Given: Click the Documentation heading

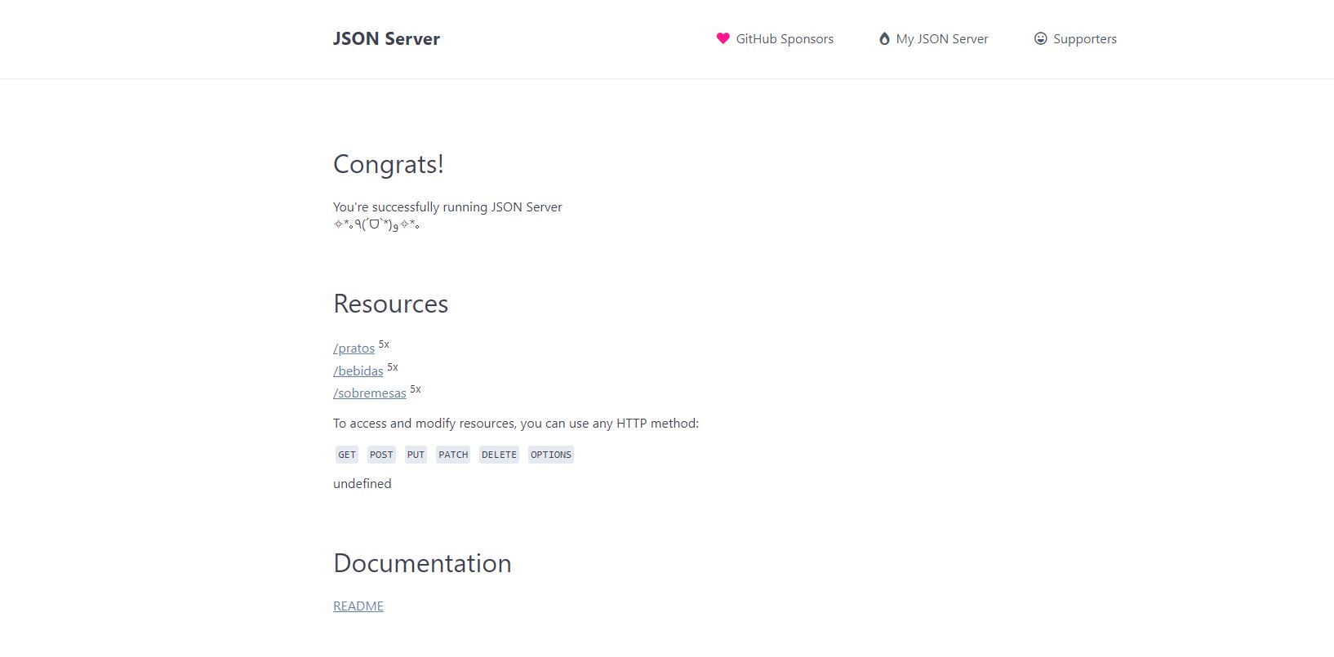Looking at the screenshot, I should pos(422,563).
